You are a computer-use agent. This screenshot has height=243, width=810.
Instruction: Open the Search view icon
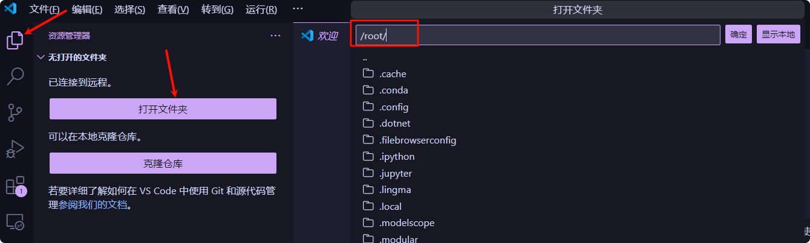pyautogui.click(x=15, y=76)
